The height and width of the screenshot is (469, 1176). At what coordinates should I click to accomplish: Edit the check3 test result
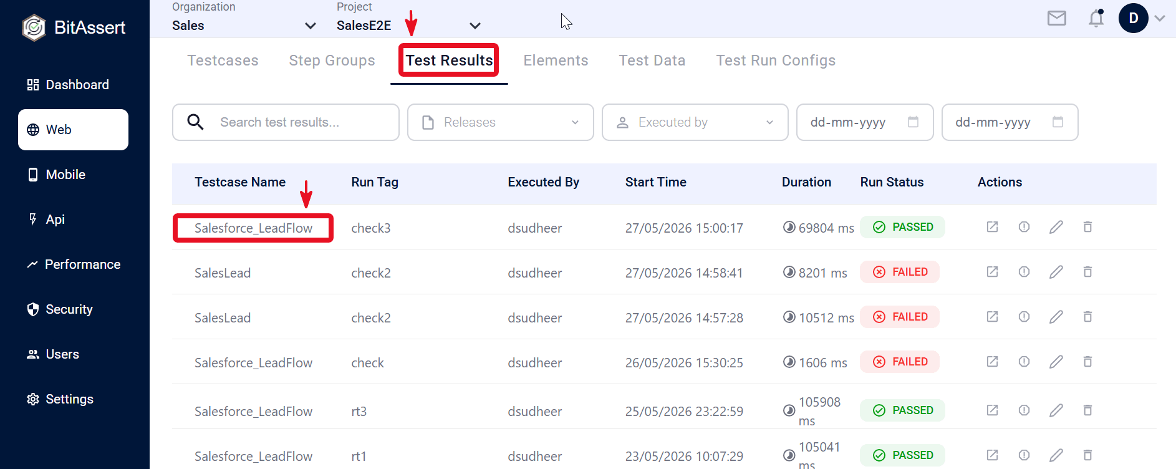click(x=1056, y=227)
